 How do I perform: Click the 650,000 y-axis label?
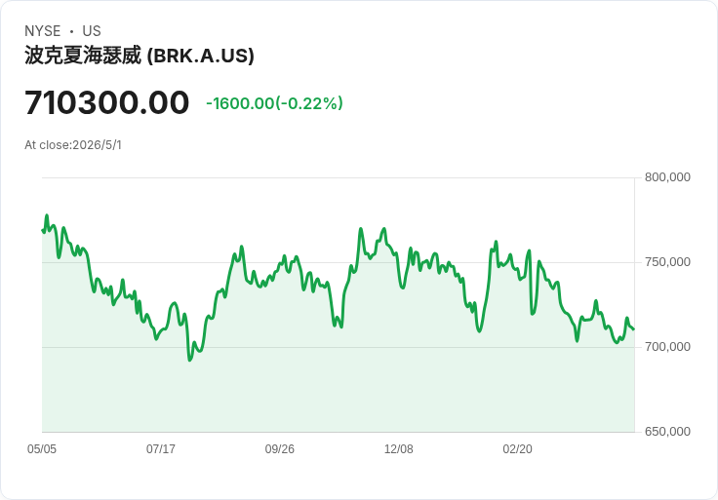point(667,432)
